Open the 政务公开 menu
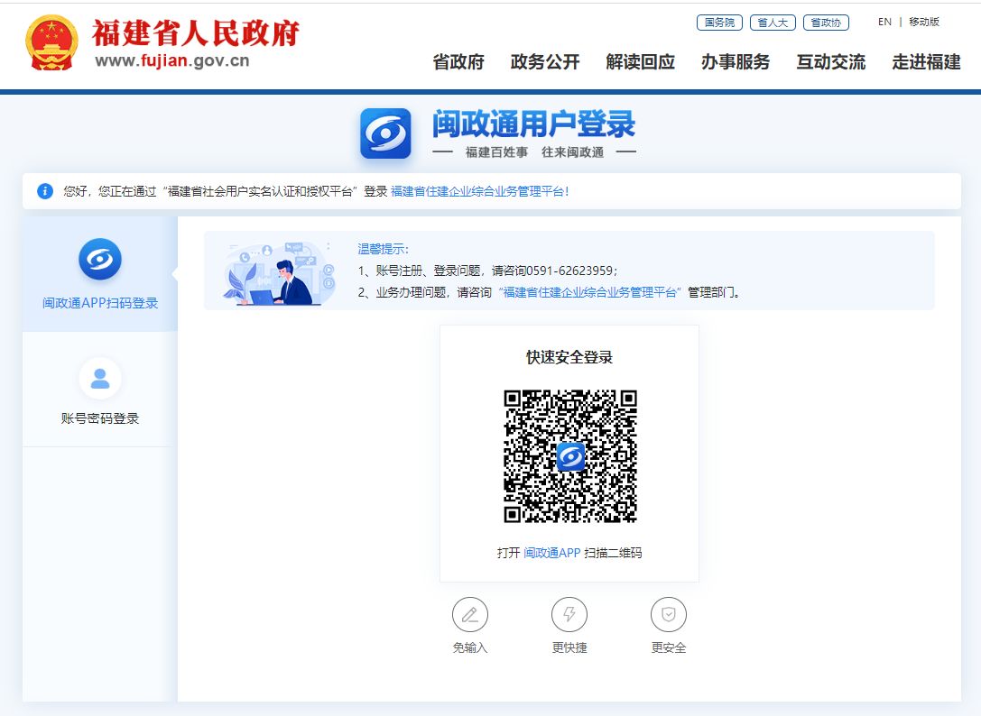 (x=545, y=62)
